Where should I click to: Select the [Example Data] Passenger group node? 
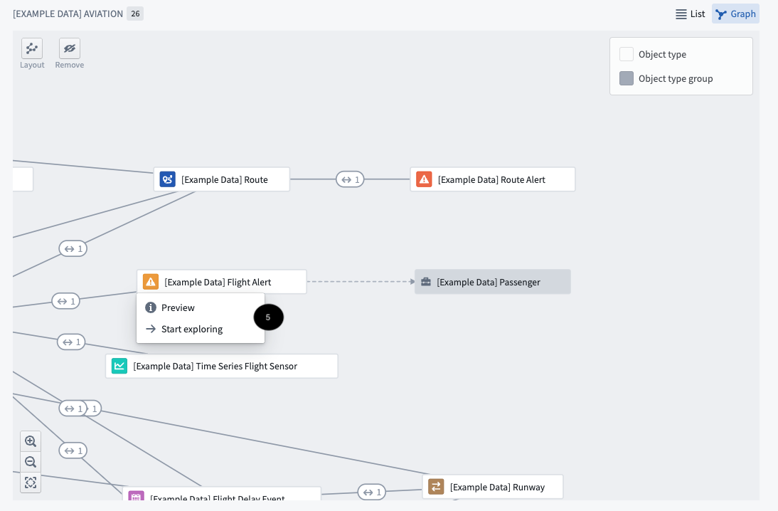[493, 282]
